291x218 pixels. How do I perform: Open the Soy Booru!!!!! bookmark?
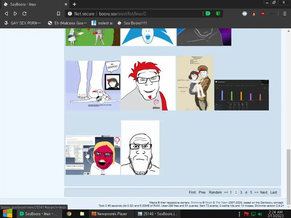pos(132,23)
